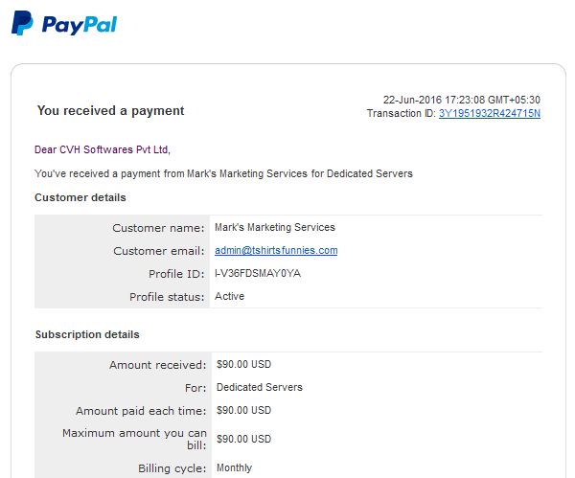Click the Maximum amount you can bill value
The image size is (575, 478).
click(243, 439)
